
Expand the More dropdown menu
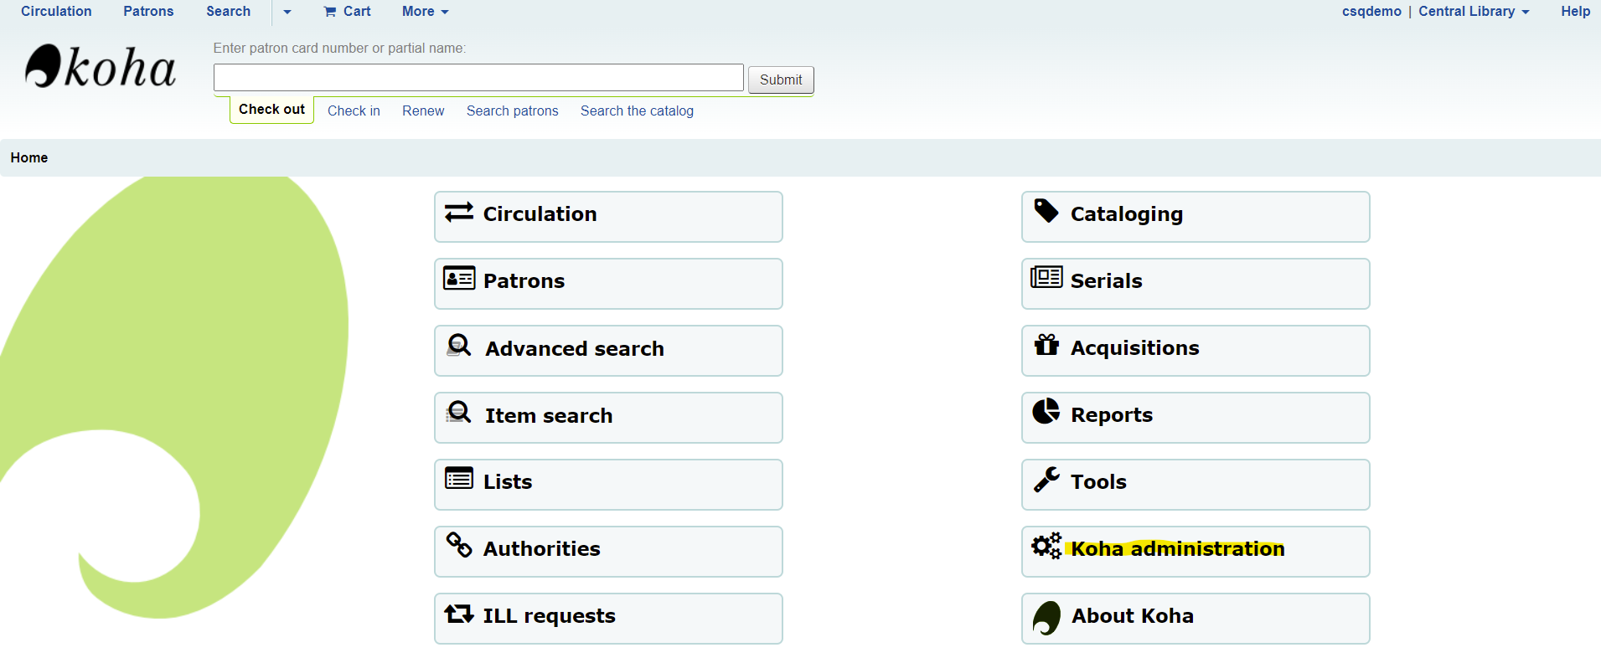[x=425, y=12]
